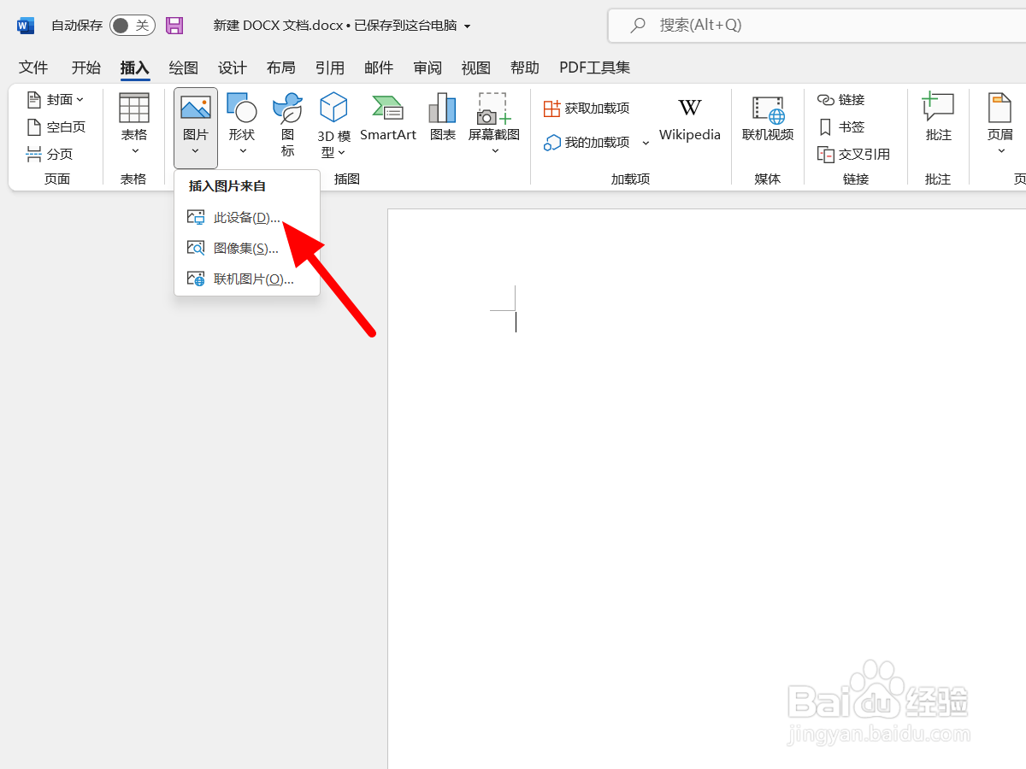Toggle the AutoSave switch
This screenshot has height=769, width=1026.
point(133,26)
